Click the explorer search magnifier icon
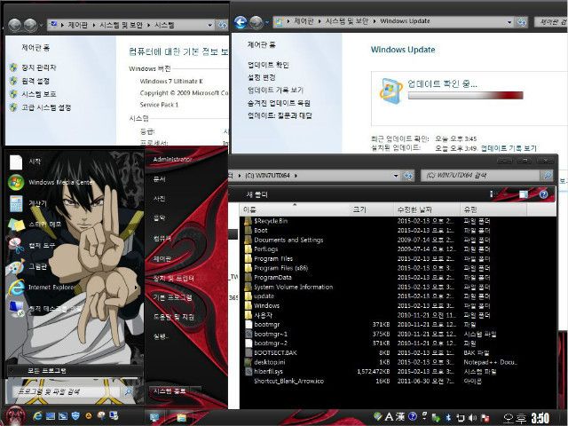 click(547, 176)
